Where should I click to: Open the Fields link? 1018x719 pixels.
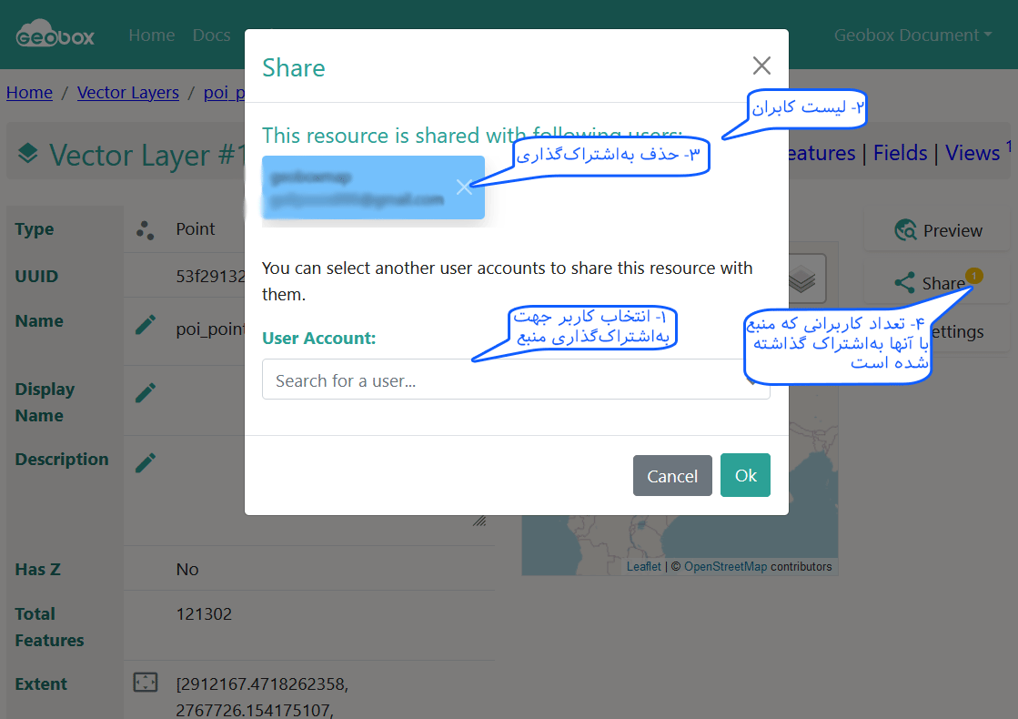[900, 153]
